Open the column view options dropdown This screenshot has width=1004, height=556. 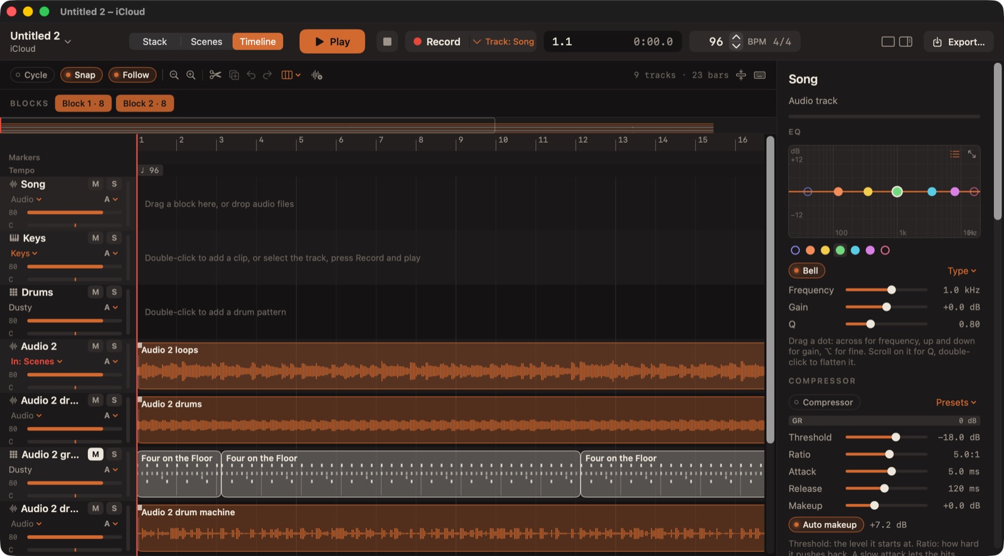click(291, 75)
